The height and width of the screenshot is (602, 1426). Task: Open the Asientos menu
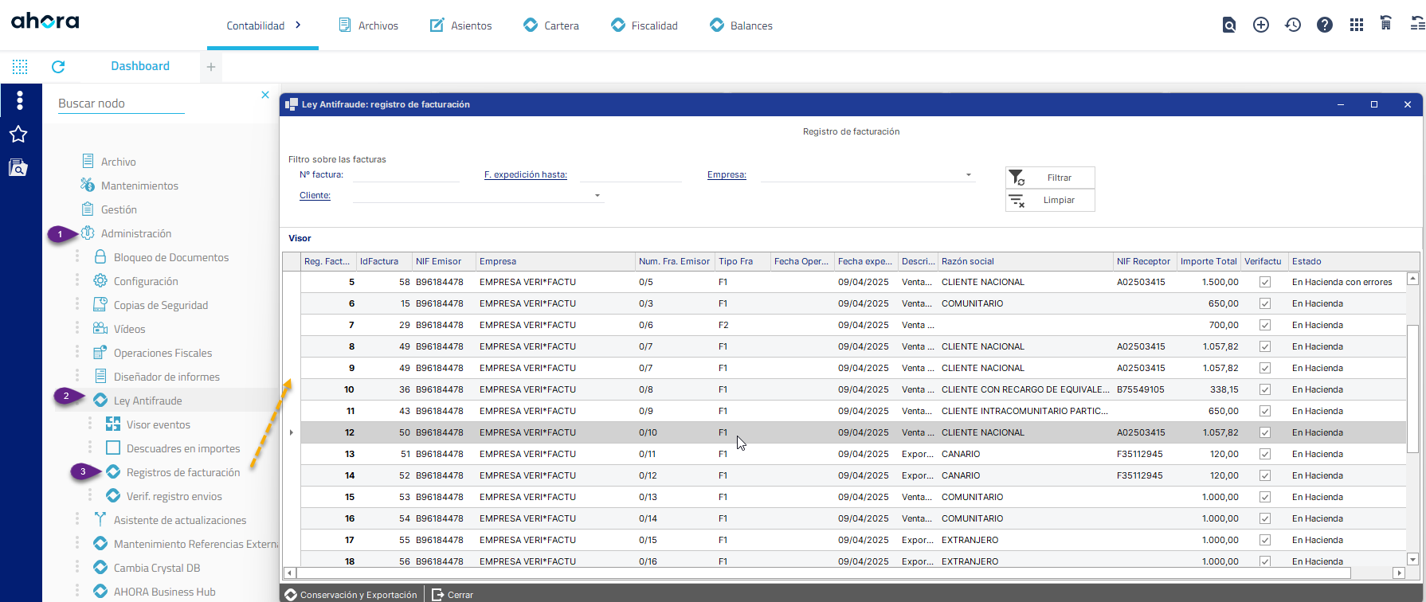click(x=461, y=25)
